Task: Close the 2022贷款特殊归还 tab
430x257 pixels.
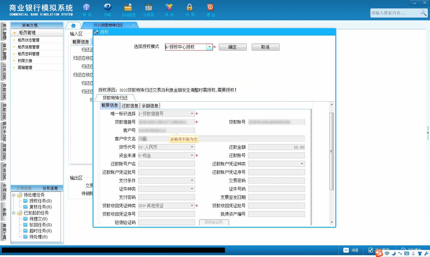Action: point(133,25)
